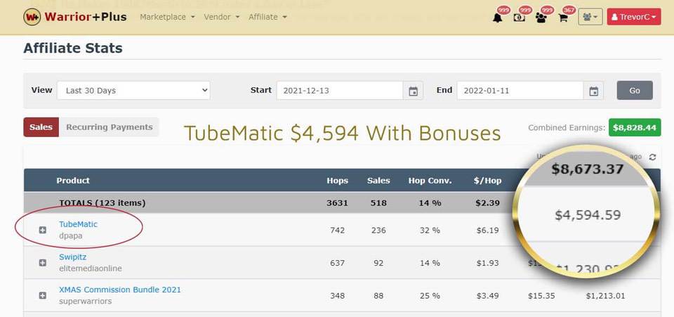Open the notifications bell icon
674x317 pixels.
498,18
